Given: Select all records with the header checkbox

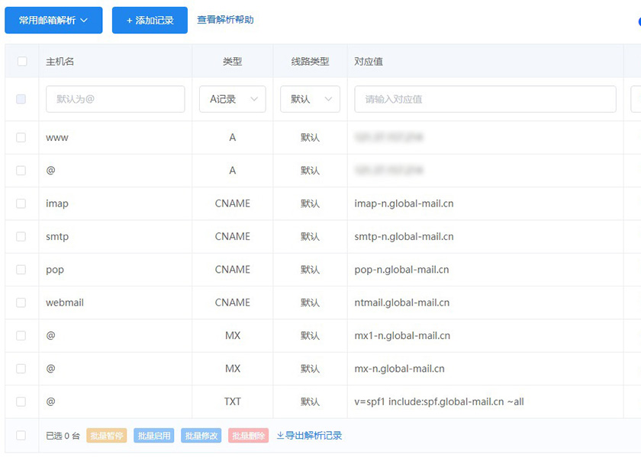Looking at the screenshot, I should [x=21, y=61].
